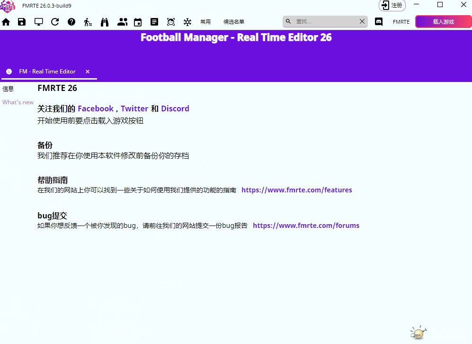Open the 候选名单 shortlist menu
The width and height of the screenshot is (472, 344).
(x=234, y=22)
